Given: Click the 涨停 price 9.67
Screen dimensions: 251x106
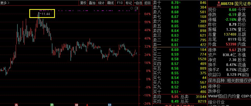Looking at the screenshot, I should click(x=233, y=50).
